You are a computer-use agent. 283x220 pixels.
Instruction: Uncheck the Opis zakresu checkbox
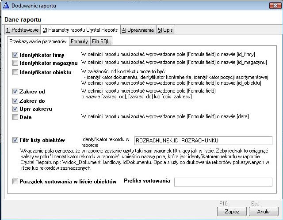click(15, 109)
